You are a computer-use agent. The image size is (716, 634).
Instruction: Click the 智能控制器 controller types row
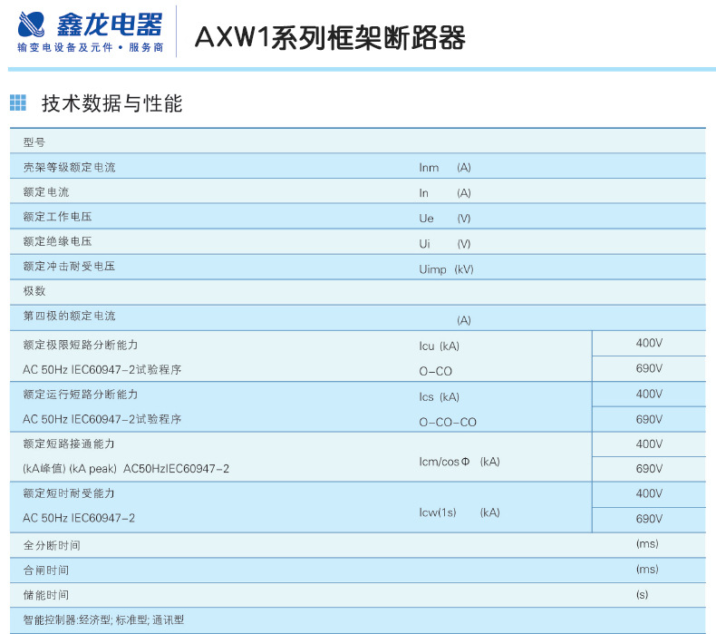(x=103, y=620)
